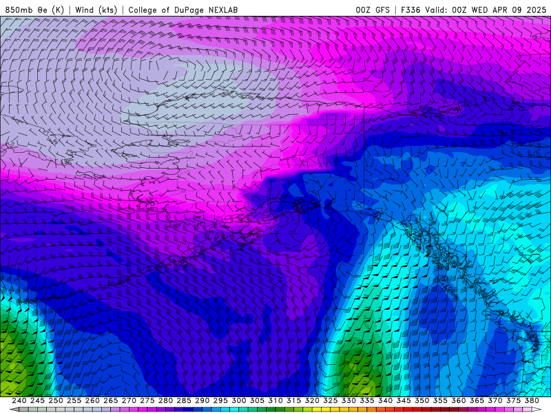Screen dimensions: 551x413
Task: Select the 345 value on the color scale
Action: coord(404,401)
